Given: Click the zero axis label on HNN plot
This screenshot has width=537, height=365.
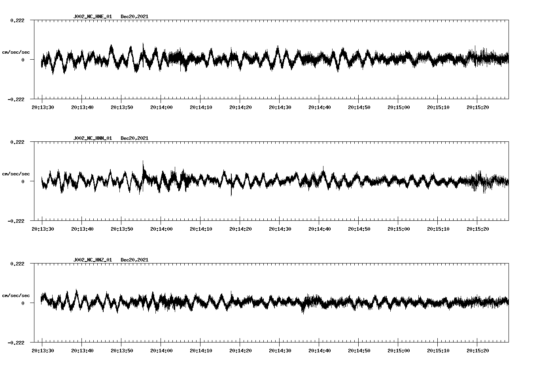Looking at the screenshot, I should (23, 181).
